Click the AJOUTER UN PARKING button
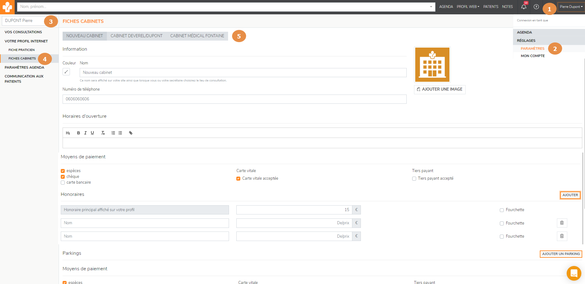The height and width of the screenshot is (284, 585). tap(561, 254)
